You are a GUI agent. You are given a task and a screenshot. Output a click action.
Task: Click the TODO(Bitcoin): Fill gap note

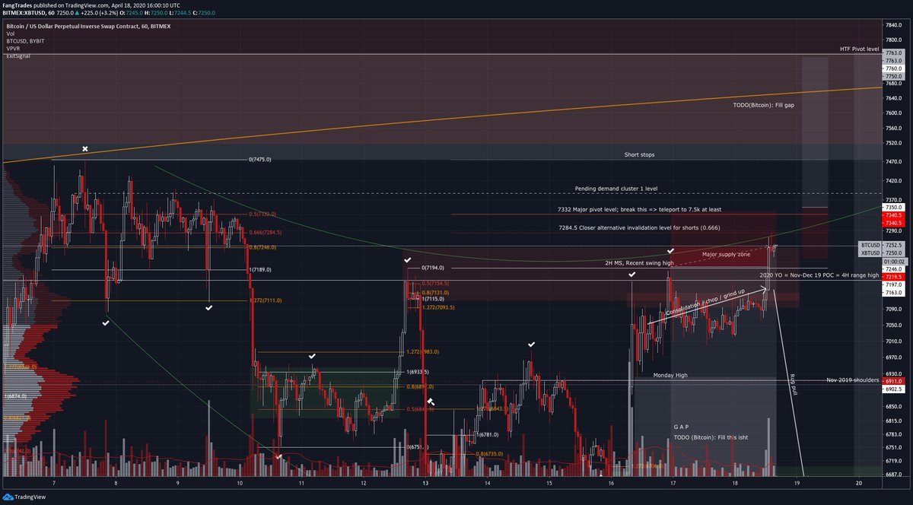click(x=763, y=106)
